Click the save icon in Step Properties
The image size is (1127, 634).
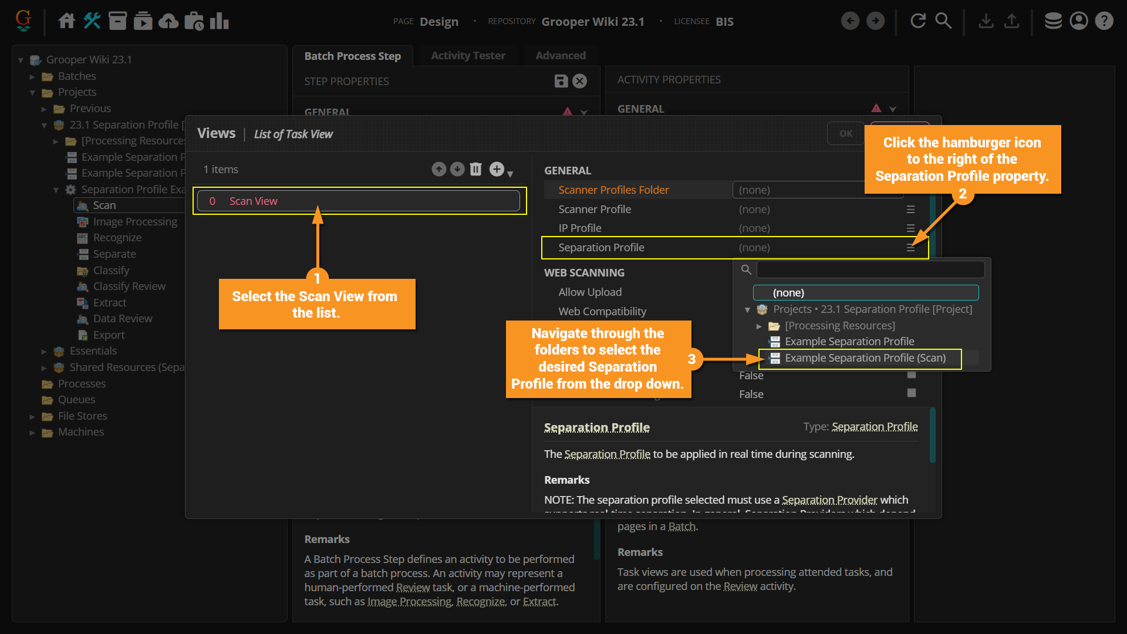click(x=561, y=81)
